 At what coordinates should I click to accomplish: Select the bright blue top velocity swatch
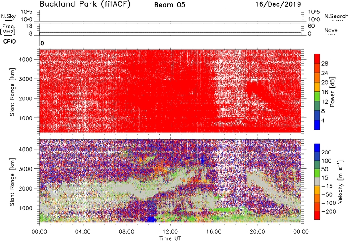point(317,148)
